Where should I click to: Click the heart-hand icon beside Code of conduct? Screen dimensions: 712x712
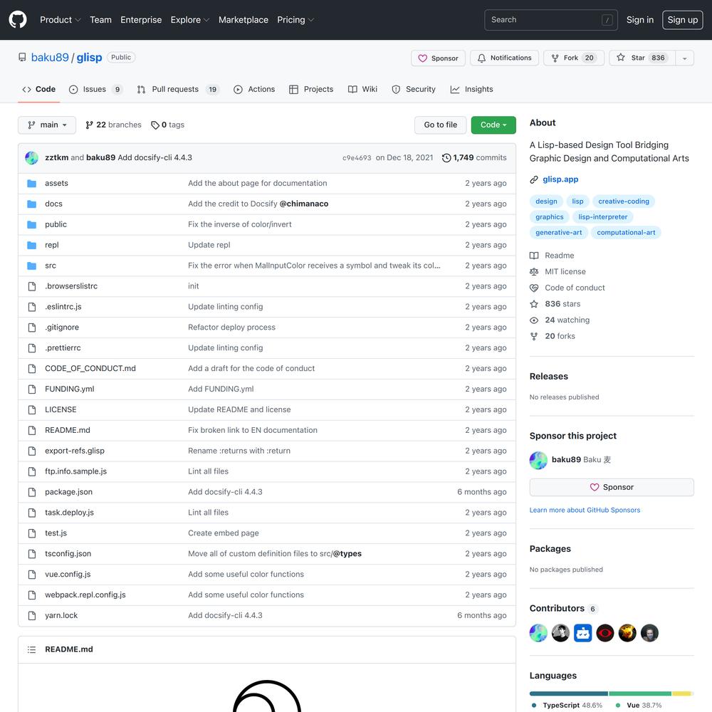[x=534, y=288]
